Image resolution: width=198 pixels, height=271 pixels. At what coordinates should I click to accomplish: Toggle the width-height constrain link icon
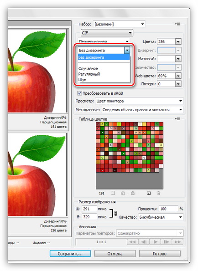coord(115,213)
